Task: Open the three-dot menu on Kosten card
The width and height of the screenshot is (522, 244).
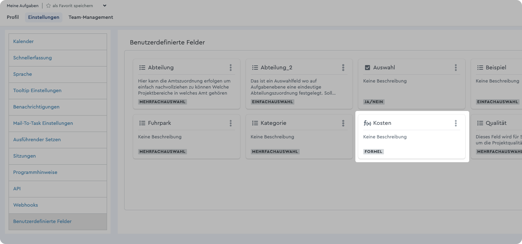Action: pyautogui.click(x=456, y=123)
